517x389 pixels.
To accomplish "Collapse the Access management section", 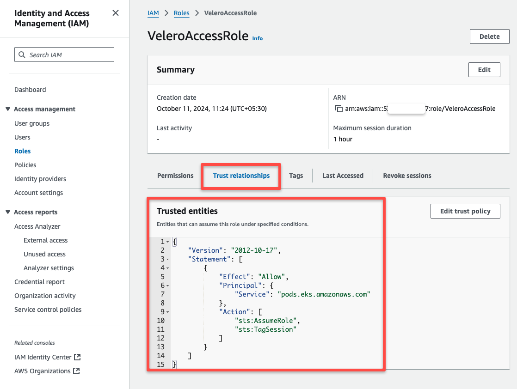I will (x=7, y=109).
